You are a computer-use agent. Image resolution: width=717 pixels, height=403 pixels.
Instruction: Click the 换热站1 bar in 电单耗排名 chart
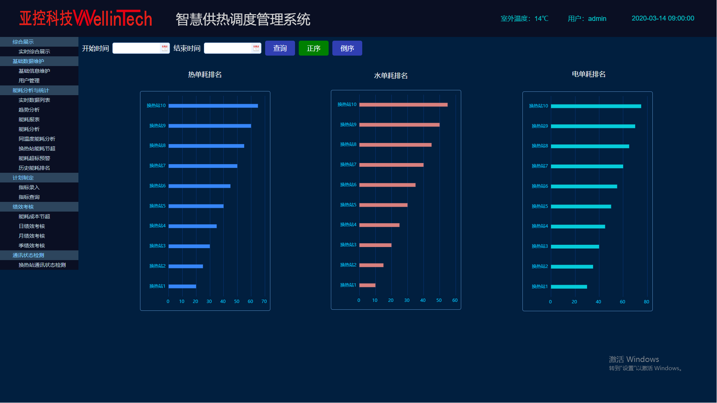click(x=569, y=287)
